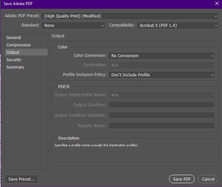Click the Registry Name field
Image resolution: width=222 pixels, height=187 pixels.
(161, 126)
